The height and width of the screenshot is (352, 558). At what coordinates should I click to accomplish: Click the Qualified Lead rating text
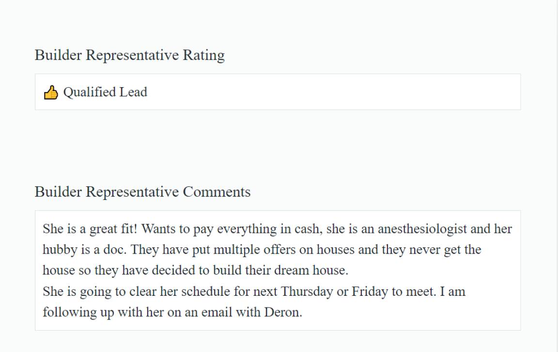pyautogui.click(x=105, y=92)
